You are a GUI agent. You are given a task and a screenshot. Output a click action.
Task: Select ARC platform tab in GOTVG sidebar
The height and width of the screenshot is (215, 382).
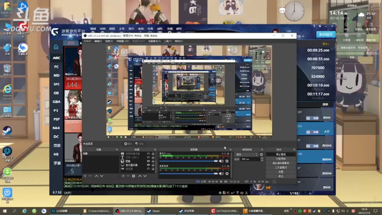click(x=56, y=58)
